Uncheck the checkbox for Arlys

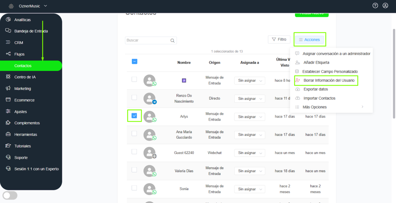[x=134, y=116]
